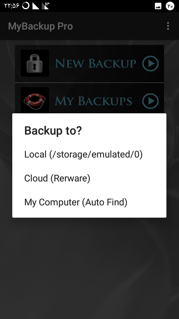Tap the status bar clock
This screenshot has width=179, height=319.
coord(12,6)
